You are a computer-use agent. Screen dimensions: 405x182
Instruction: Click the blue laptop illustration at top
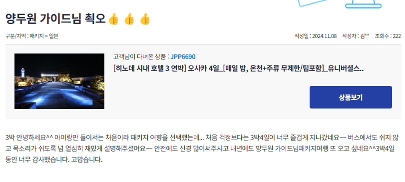364,4
